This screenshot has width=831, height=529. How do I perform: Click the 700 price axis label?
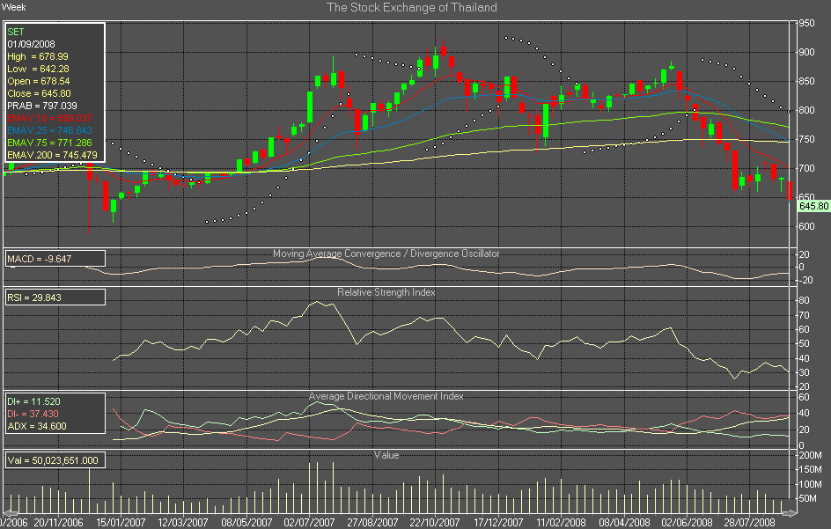806,168
